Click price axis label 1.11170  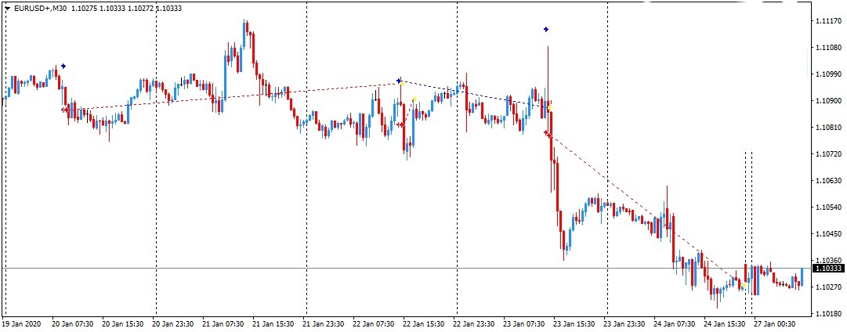pyautogui.click(x=829, y=21)
